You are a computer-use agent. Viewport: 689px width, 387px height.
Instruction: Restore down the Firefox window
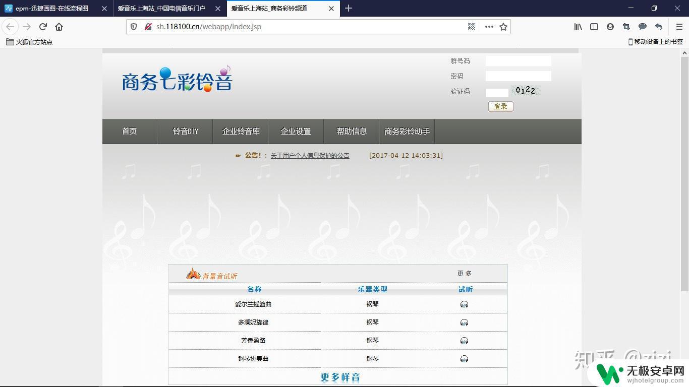click(x=654, y=8)
